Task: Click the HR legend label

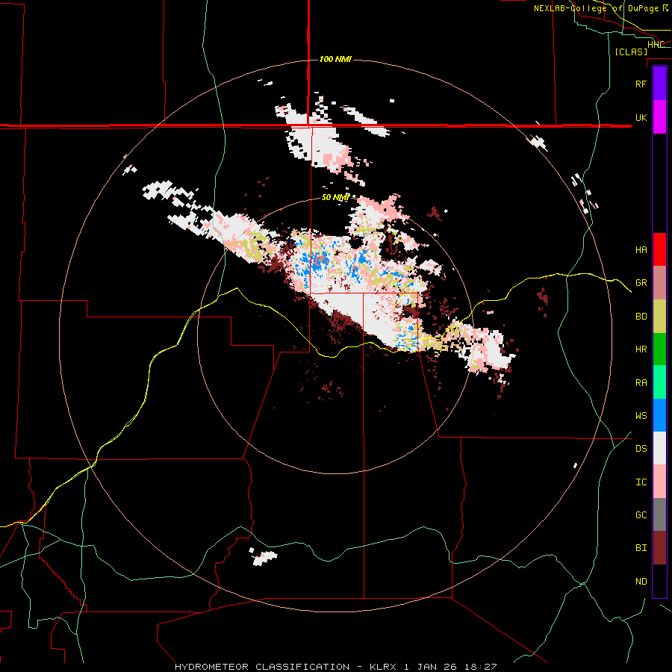Action: pyautogui.click(x=641, y=349)
